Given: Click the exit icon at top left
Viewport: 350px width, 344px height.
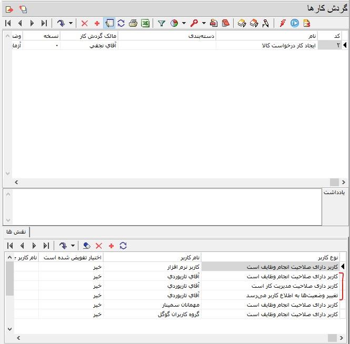Looking at the screenshot, I should (9, 9).
